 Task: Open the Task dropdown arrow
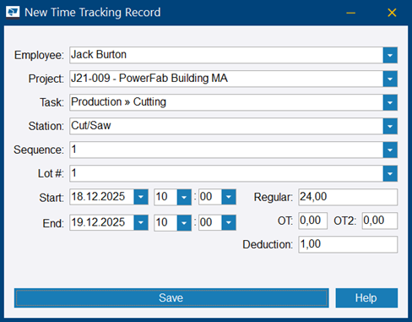(x=390, y=102)
